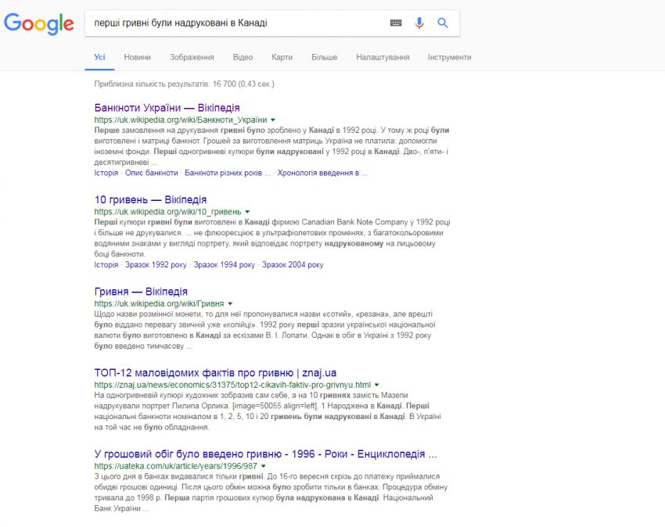Open result 10 гривень — Вікіпедія

point(150,199)
